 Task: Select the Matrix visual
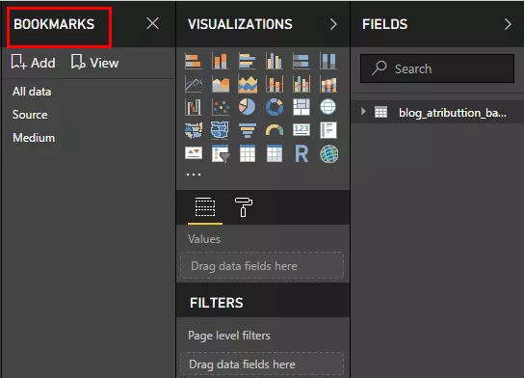275,154
